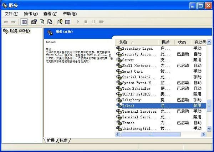
Task: Click the vertical scrollbar thumb
Action: click(209, 106)
